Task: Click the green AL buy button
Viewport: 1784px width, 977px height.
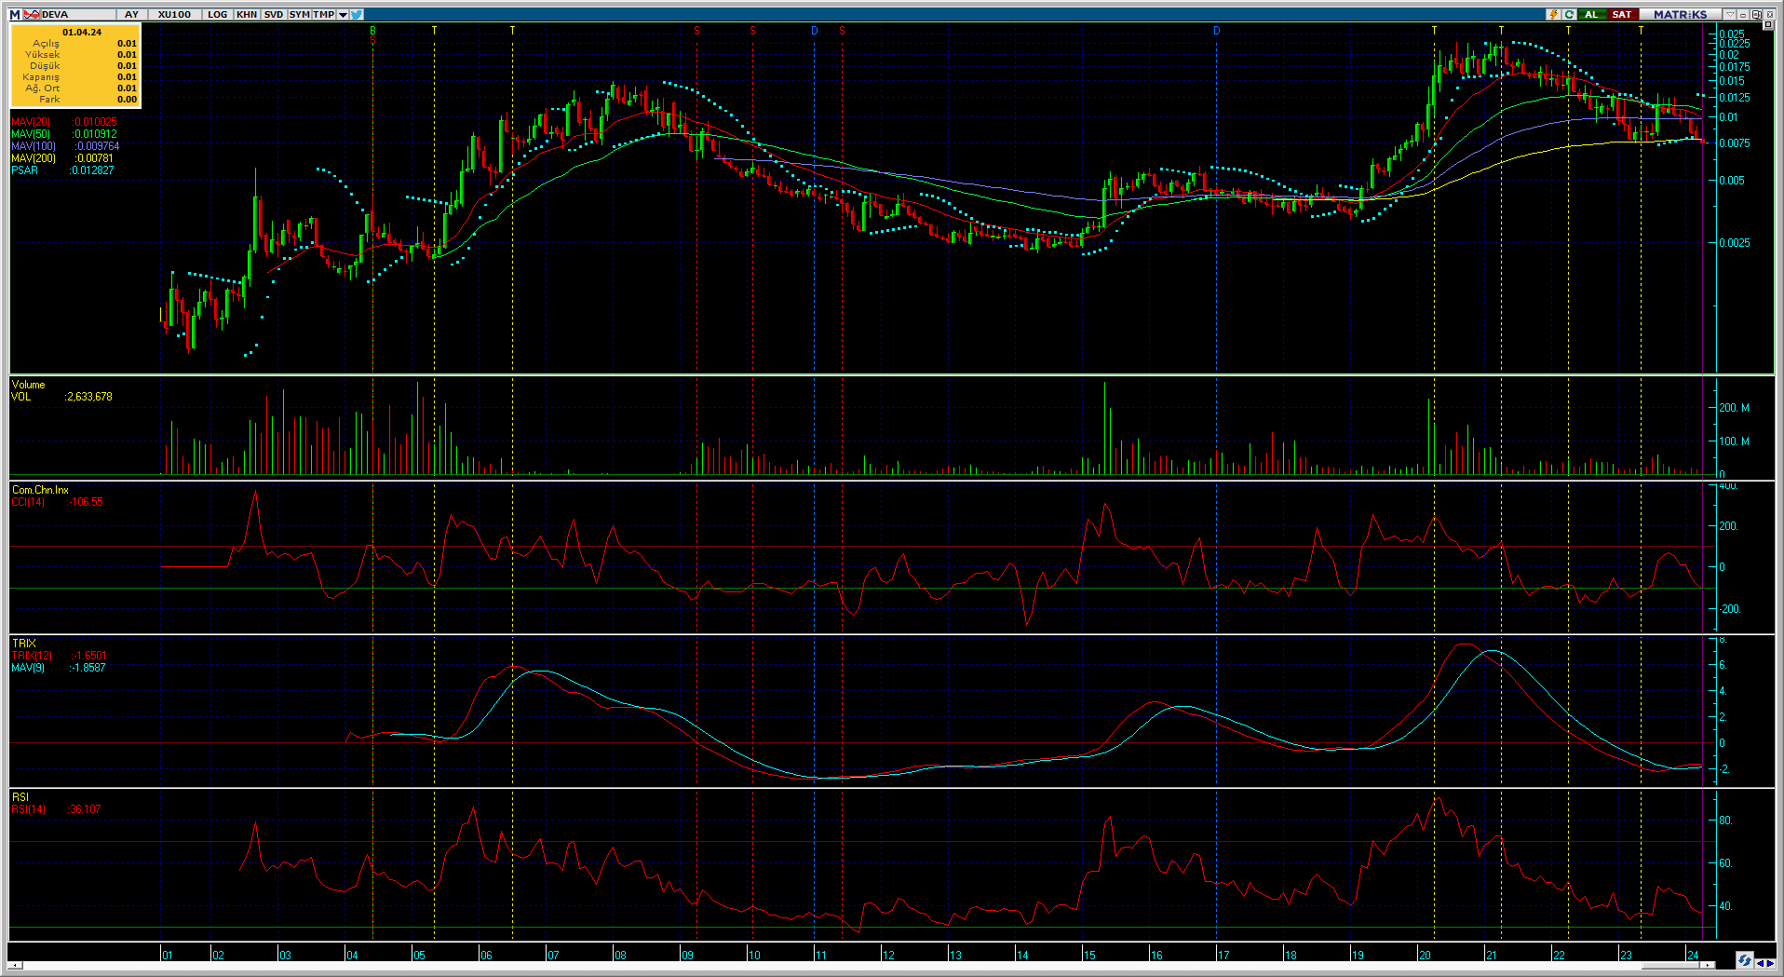Action: point(1591,14)
